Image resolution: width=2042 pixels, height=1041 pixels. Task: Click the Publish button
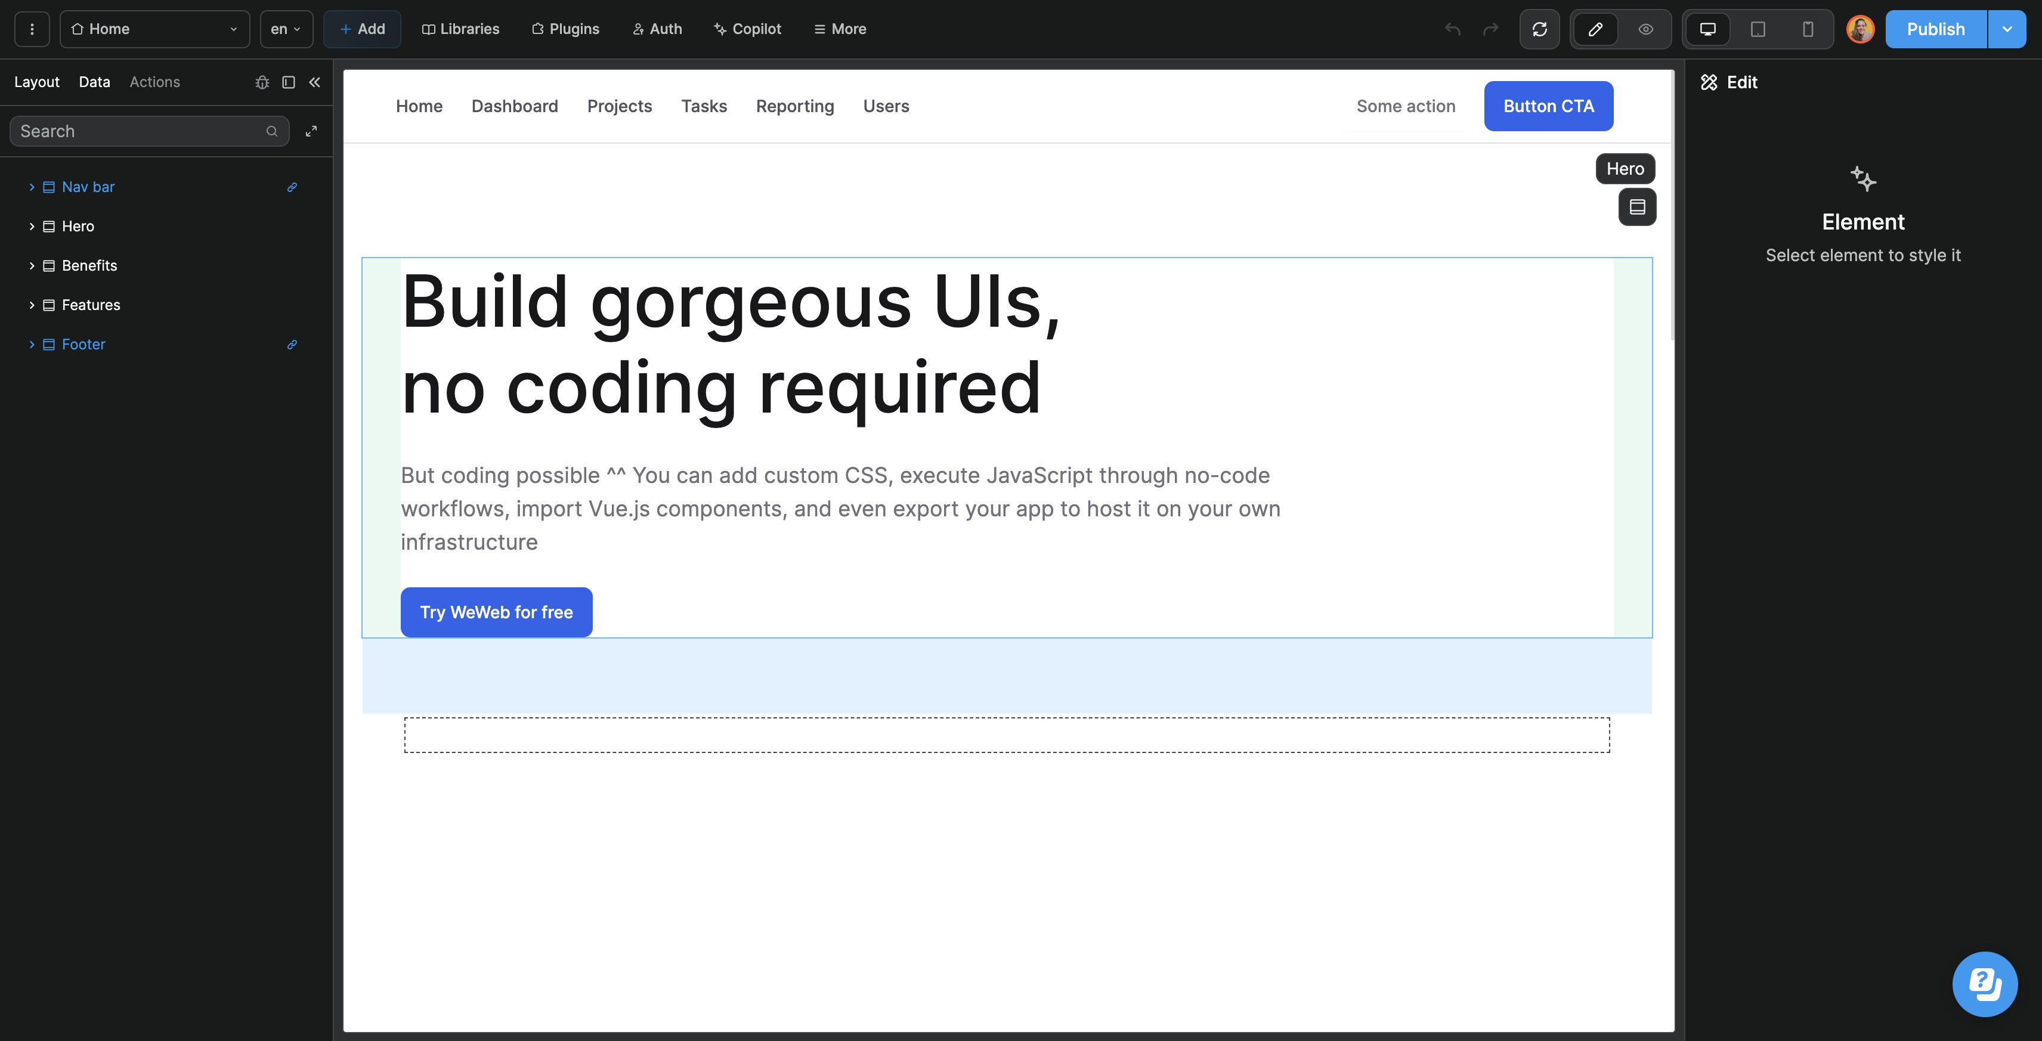pos(1935,29)
